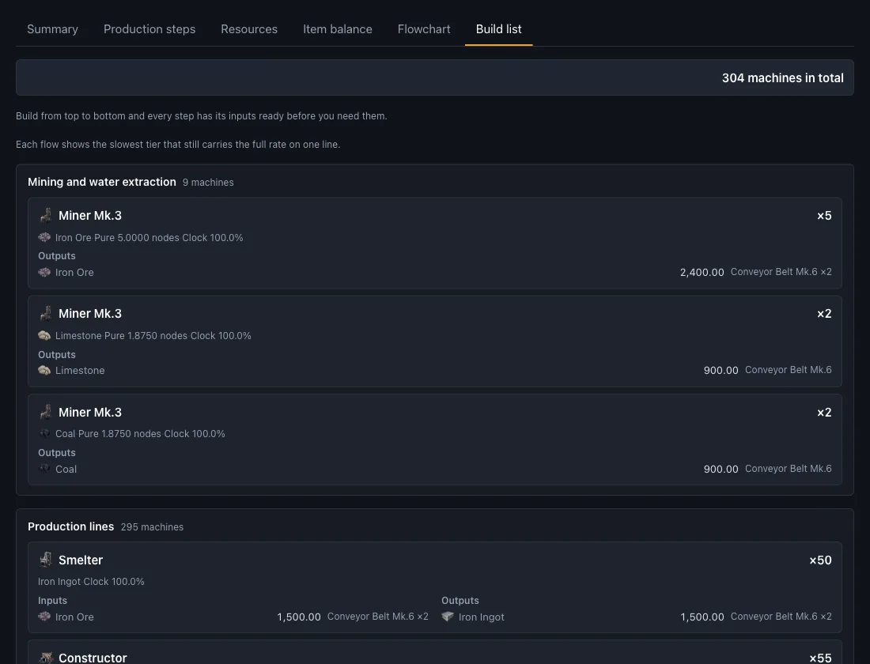The width and height of the screenshot is (870, 664).
Task: Open the Resources tab
Action: point(249,28)
